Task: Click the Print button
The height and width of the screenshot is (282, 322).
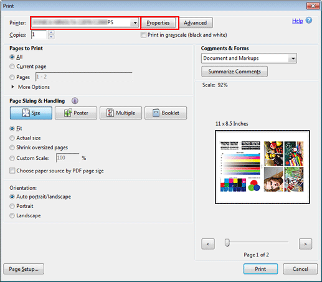Action: point(260,269)
